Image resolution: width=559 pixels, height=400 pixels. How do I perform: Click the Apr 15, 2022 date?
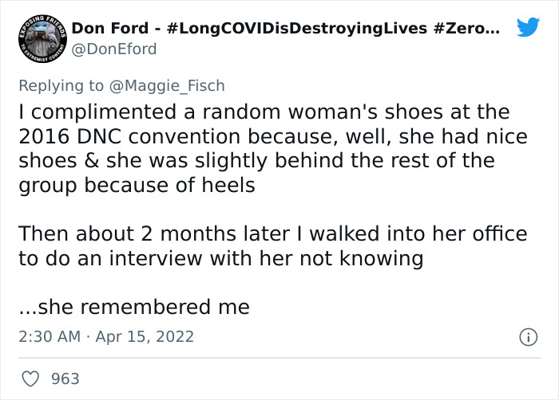pyautogui.click(x=146, y=336)
